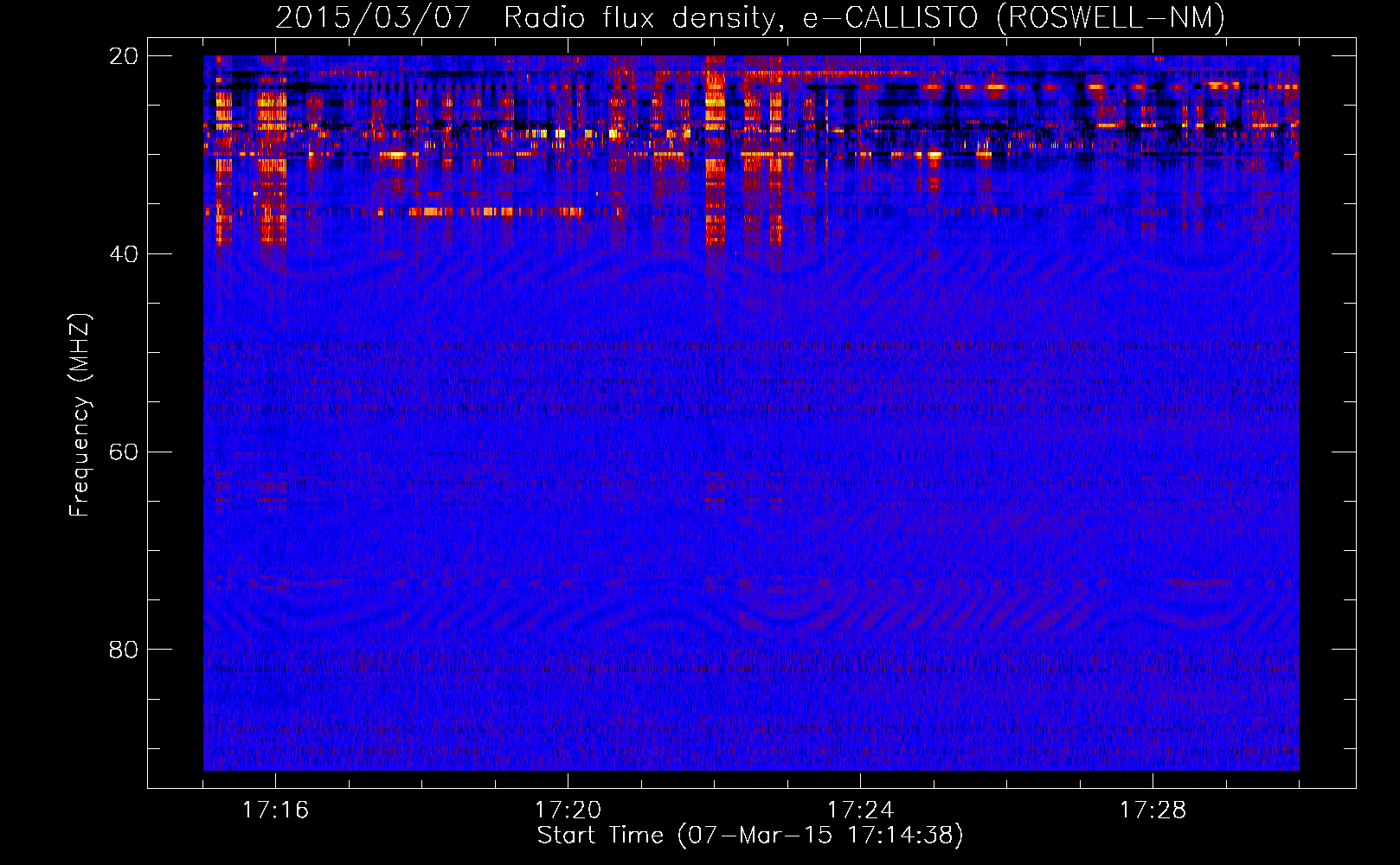Click the time tick label '17:16'
Viewport: 1400px width, 865px height.
pyautogui.click(x=275, y=811)
